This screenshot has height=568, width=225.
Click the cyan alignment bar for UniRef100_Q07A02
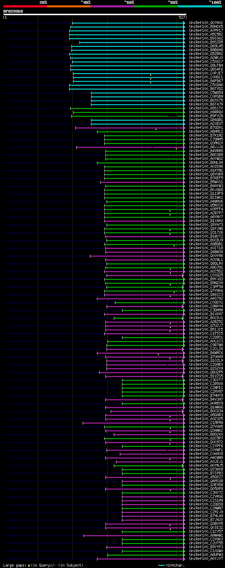click(128, 23)
